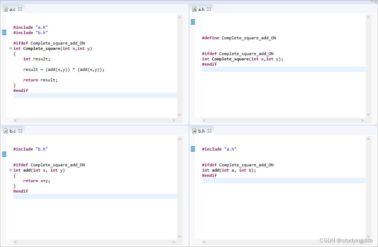Image resolution: width=378 pixels, height=247 pixels.
Task: Click the highlighted current line in b.h
Action: (x=284, y=181)
